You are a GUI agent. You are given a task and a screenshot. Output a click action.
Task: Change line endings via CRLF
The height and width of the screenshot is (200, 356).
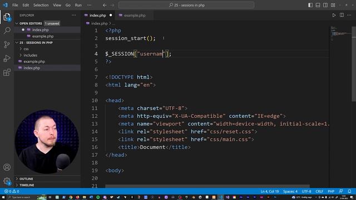point(319,191)
